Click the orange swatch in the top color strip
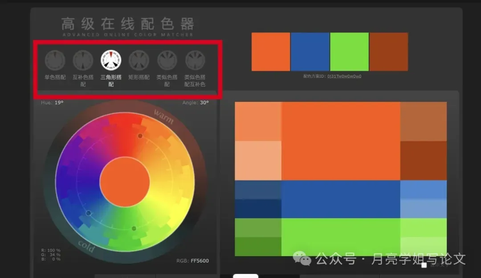The height and width of the screenshot is (278, 481). [x=271, y=52]
